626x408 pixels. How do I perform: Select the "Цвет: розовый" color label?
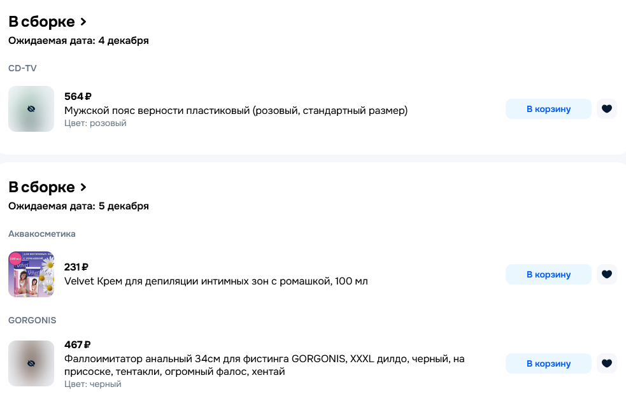(x=96, y=123)
